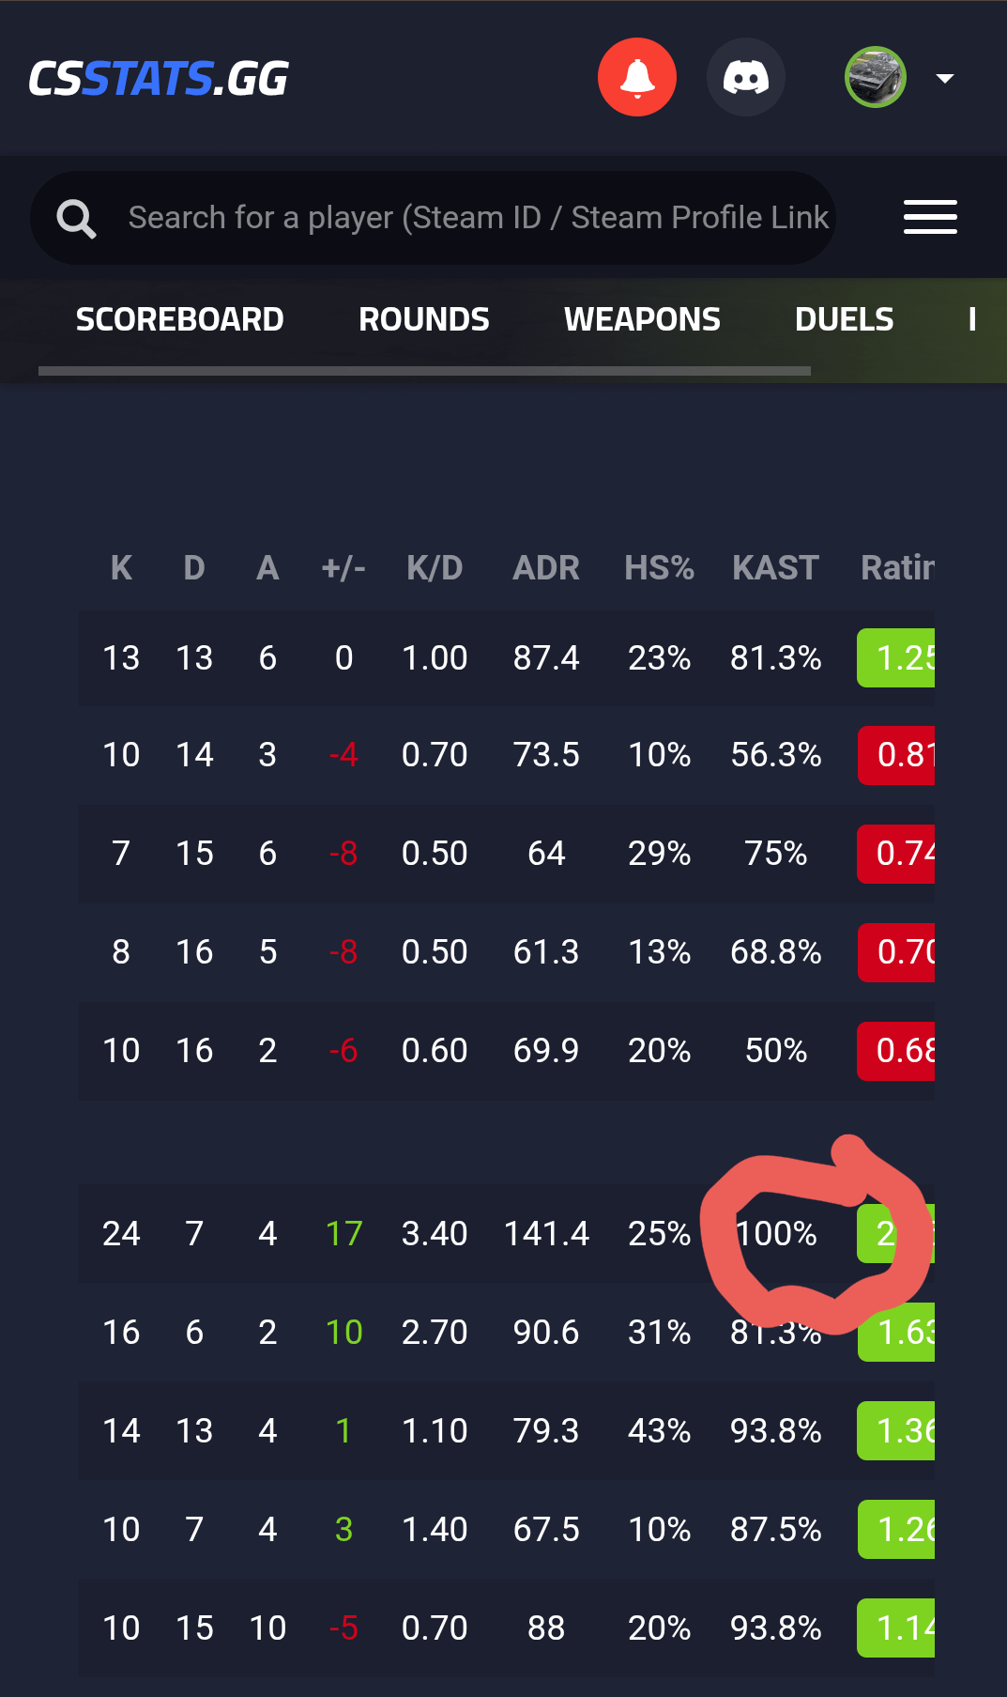Focus the player search field

pyautogui.click(x=479, y=218)
